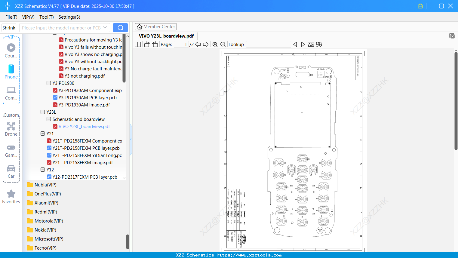The height and width of the screenshot is (258, 458).
Task: Collapse the Y23L tree node
Action: tap(43, 112)
